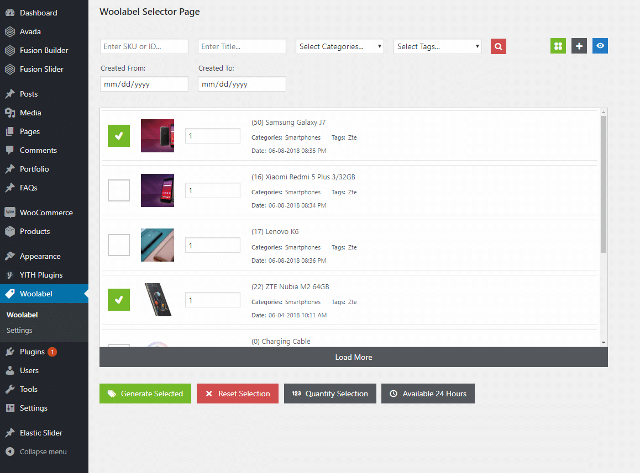
Task: Click the Woolabel tag icon
Action: point(10,294)
